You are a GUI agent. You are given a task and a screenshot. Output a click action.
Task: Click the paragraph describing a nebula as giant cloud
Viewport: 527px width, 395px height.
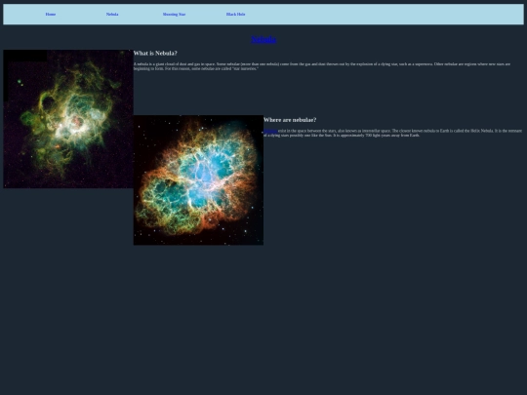[322, 66]
